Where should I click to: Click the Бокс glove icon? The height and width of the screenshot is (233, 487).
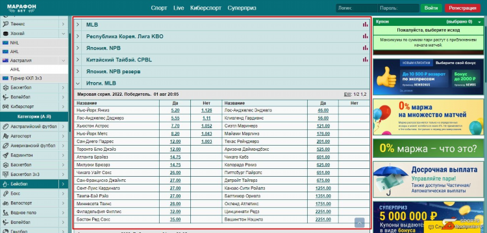pyautogui.click(x=5, y=194)
